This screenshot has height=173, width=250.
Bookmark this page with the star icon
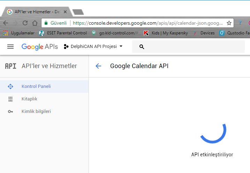coord(229,23)
